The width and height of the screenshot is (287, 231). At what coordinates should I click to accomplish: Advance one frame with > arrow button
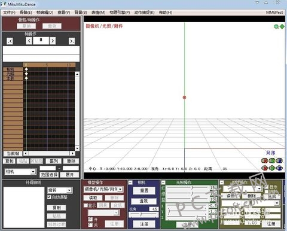coord(53,41)
